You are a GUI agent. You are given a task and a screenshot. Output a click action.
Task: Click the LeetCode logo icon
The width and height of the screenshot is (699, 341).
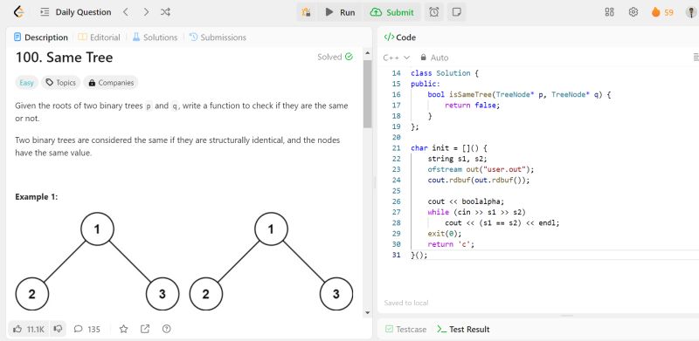(x=18, y=12)
